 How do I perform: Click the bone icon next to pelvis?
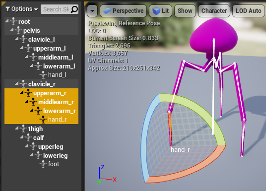18,31
